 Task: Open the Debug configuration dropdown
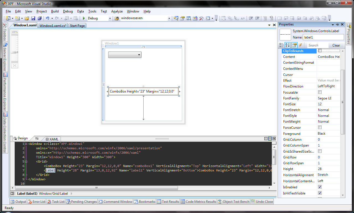[110, 19]
